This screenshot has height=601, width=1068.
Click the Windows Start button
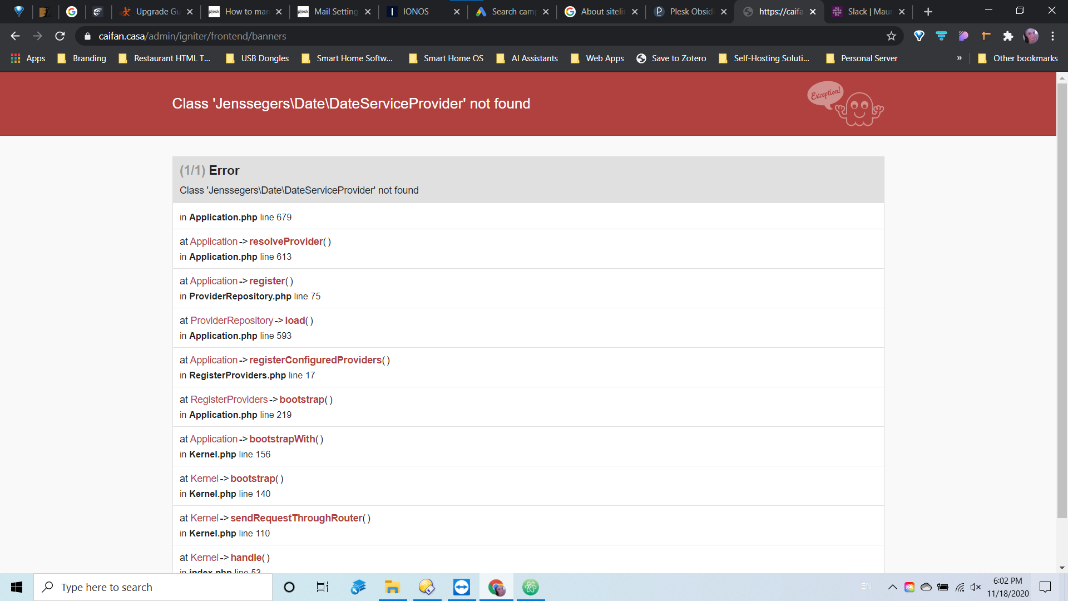pos(16,587)
